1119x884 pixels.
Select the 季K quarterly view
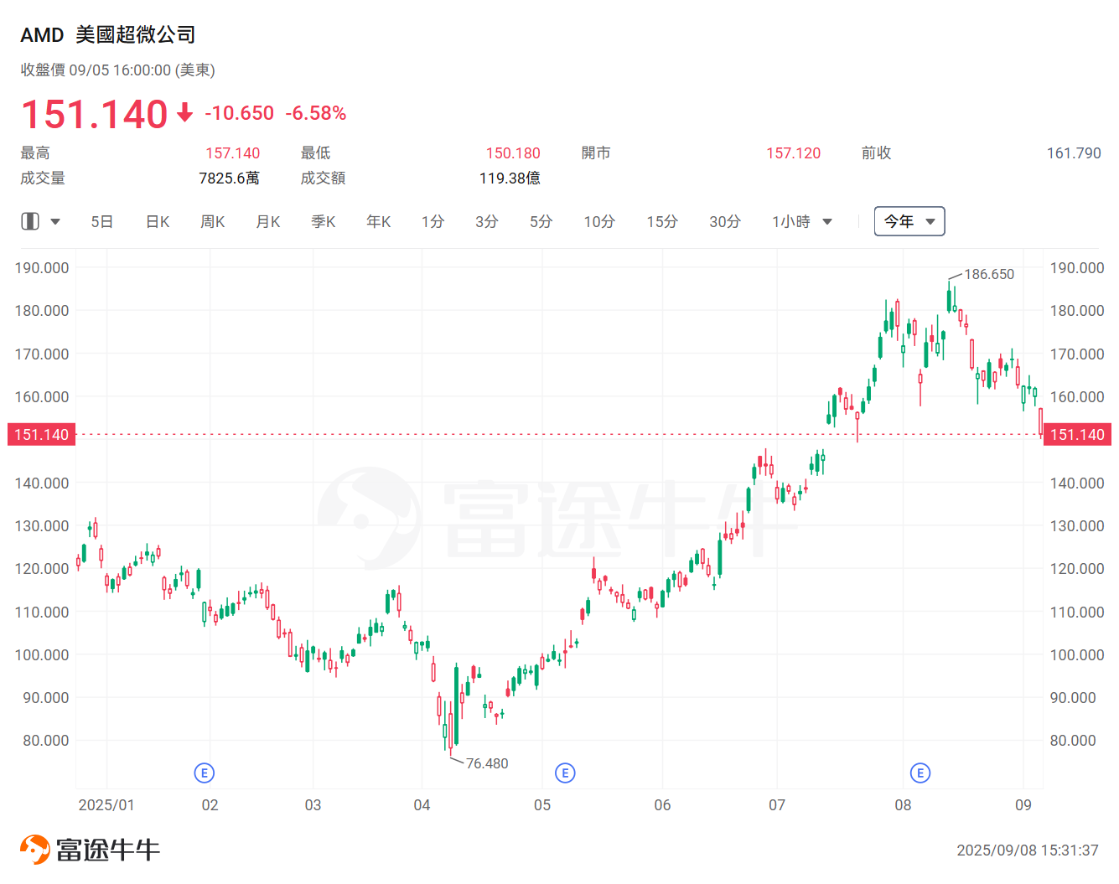pyautogui.click(x=323, y=221)
